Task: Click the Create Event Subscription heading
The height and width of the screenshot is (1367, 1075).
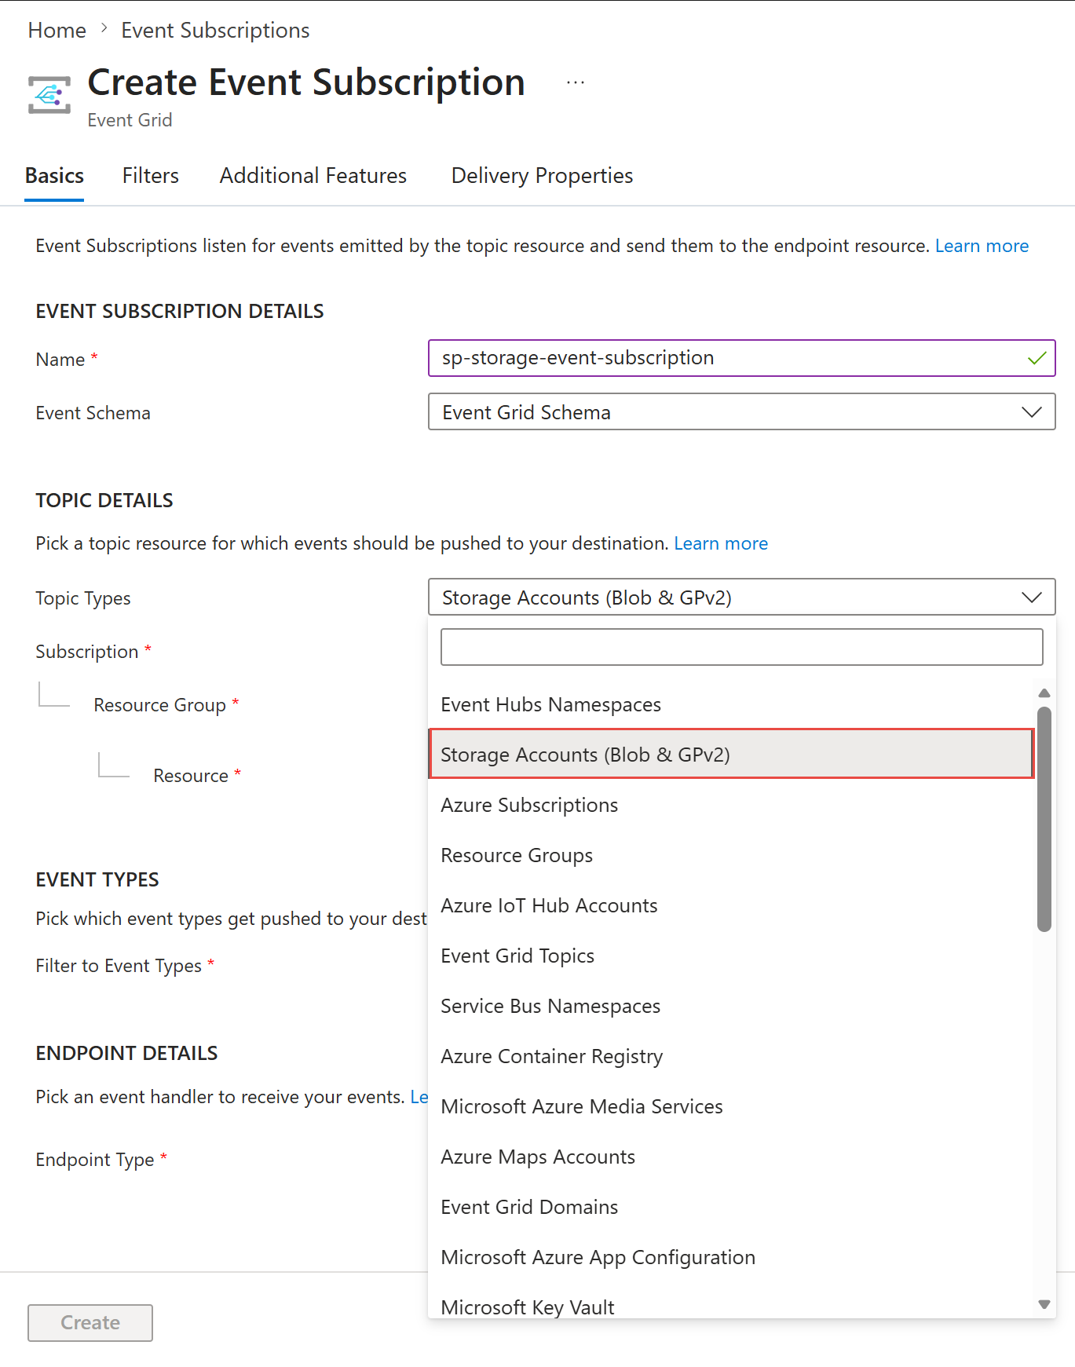Action: (x=306, y=82)
